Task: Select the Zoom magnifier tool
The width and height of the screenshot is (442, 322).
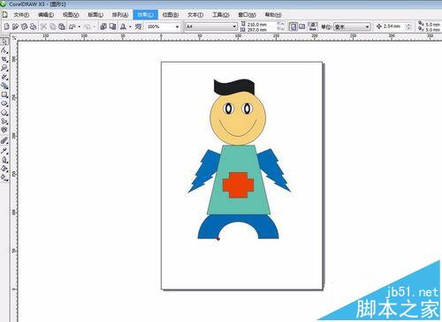Action: [x=4, y=68]
